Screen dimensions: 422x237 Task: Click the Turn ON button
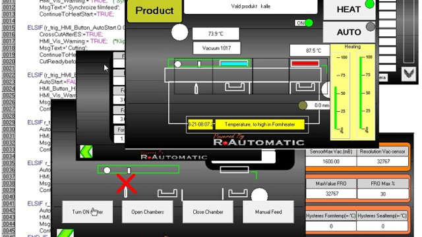(88, 212)
